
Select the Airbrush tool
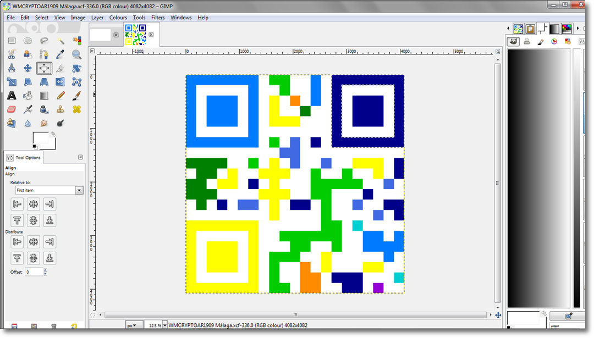click(x=28, y=109)
